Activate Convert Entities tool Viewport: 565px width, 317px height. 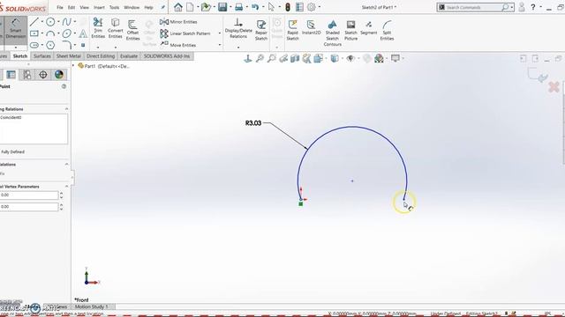116,28
